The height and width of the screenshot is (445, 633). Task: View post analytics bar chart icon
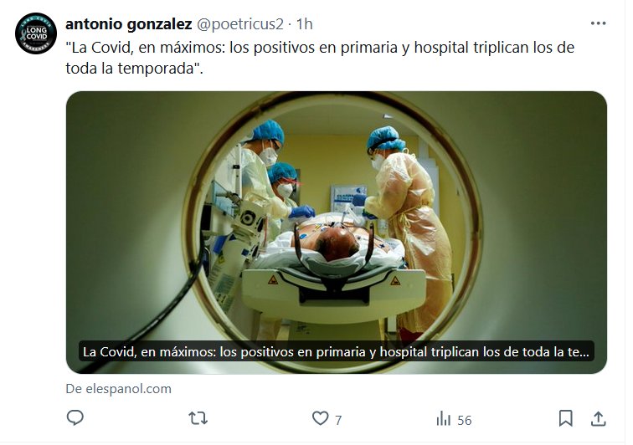(x=443, y=418)
